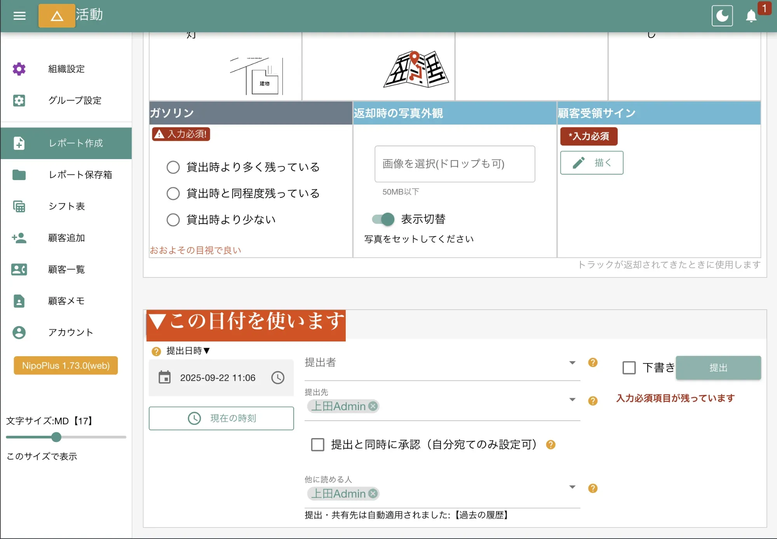Screen dimensions: 777x539
Task: Click the 顧客追加 person-add icon
Action: (x=19, y=238)
